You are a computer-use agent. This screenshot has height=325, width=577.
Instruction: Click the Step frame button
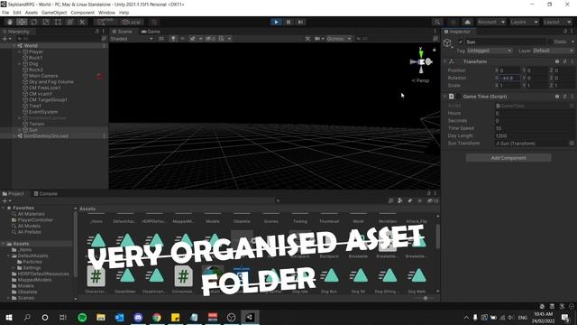(x=300, y=22)
